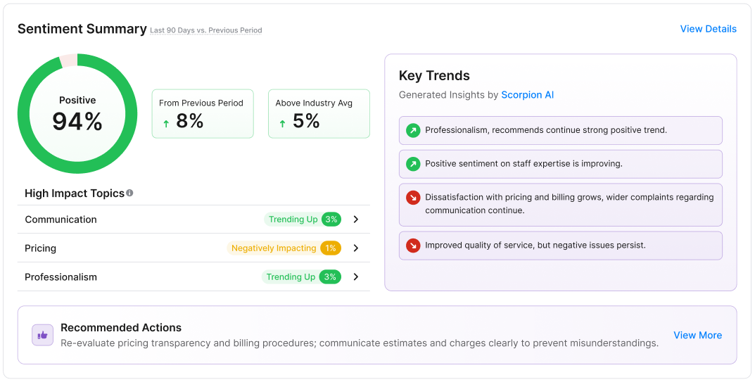Screen dimensions: 755x382
Task: Expand the Communication topic chevron
Action: (356, 219)
